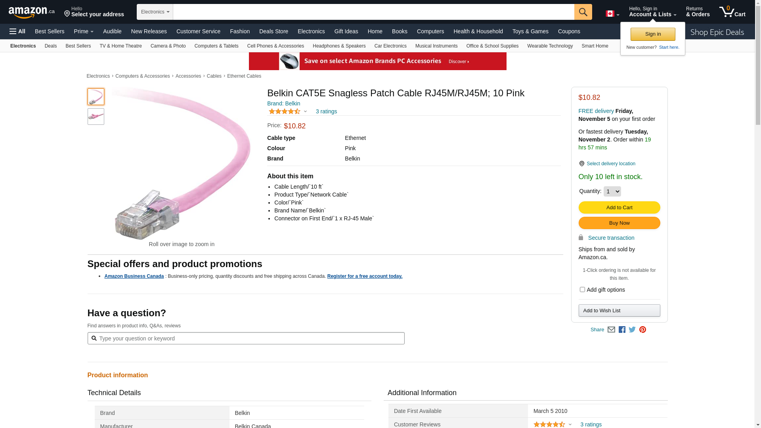Open the All hamburger menu
Screen dimensions: 761x428
point(17,31)
